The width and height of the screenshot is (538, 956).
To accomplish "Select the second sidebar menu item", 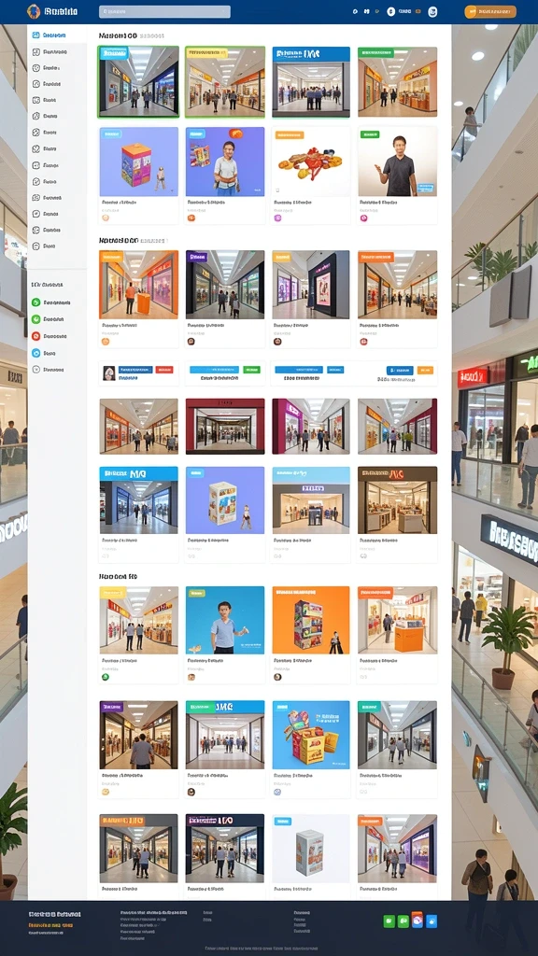I will click(57, 52).
